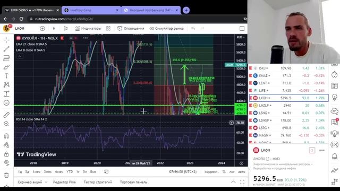
Task: Open more options next to ЛУКОЙЛ title
Action: coord(85,38)
